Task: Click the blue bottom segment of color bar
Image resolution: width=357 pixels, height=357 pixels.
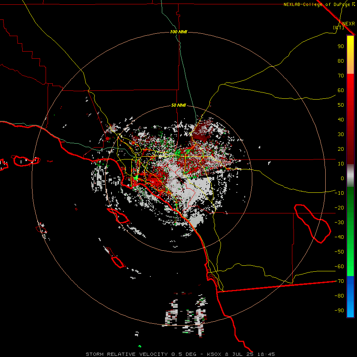Action: coord(350,297)
